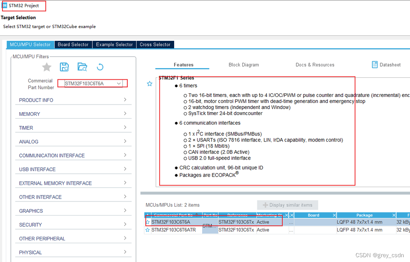Select the Features tab
This screenshot has width=410, height=262.
pos(183,64)
